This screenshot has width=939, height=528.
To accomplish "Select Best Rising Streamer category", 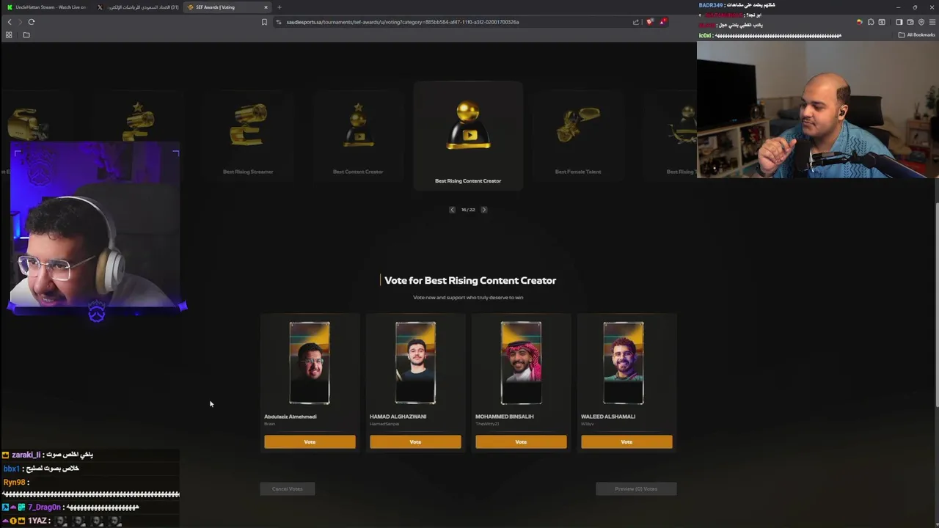I will [248, 137].
